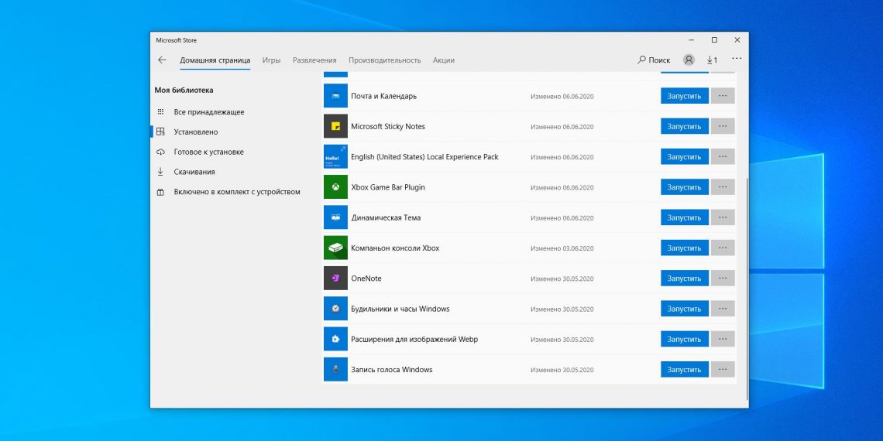This screenshot has width=883, height=441.
Task: Open the three-dot menu in the header
Action: (737, 60)
